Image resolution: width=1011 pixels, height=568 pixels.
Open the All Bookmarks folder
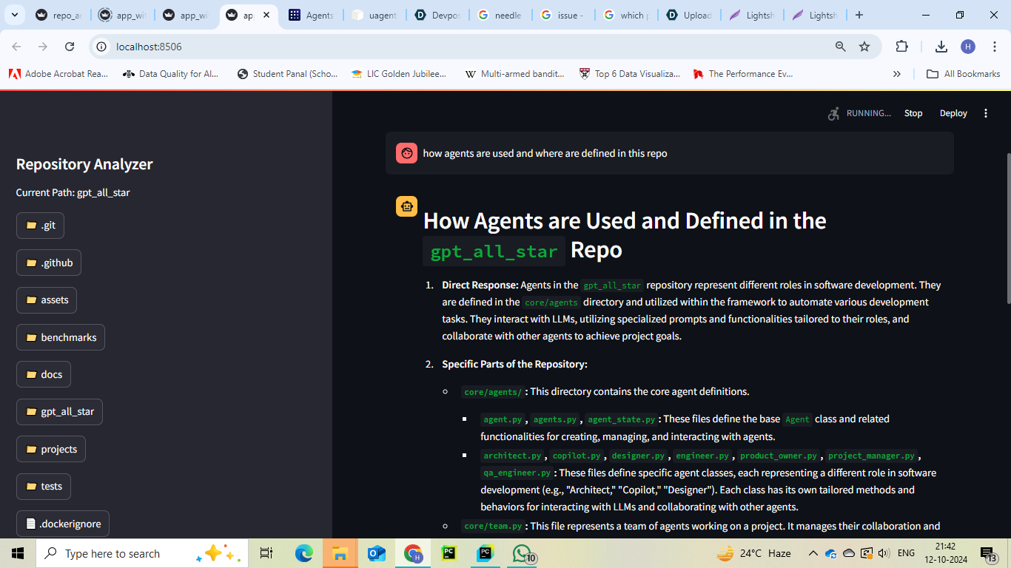(963, 74)
